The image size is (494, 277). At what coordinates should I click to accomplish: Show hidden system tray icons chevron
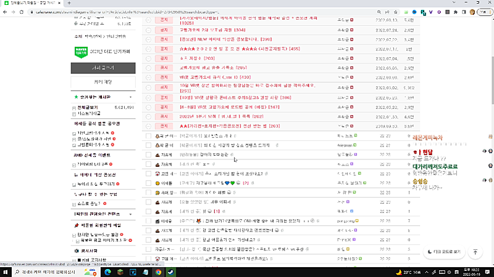(427, 272)
